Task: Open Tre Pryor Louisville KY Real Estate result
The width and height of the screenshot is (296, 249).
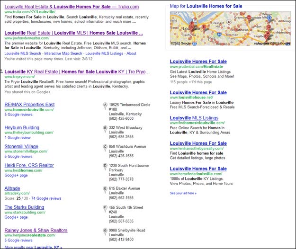Action: coord(75,71)
